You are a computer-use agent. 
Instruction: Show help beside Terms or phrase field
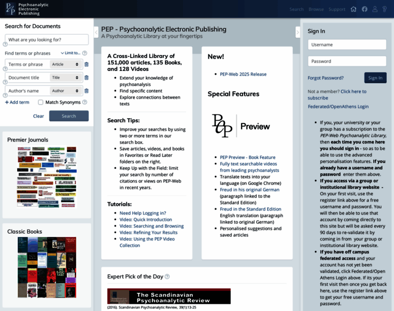tap(5, 69)
